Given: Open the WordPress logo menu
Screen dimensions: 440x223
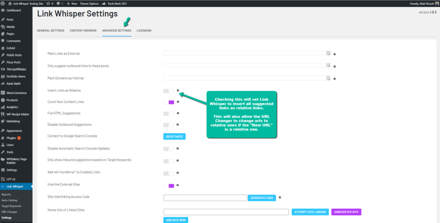Looking at the screenshot, I should click(x=3, y=3).
